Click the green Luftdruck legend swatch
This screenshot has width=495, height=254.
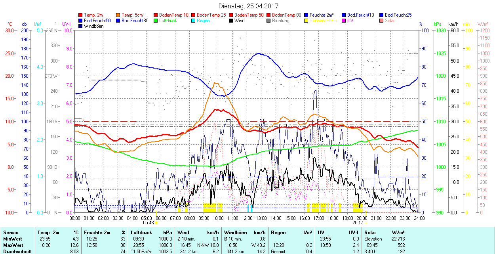point(156,21)
